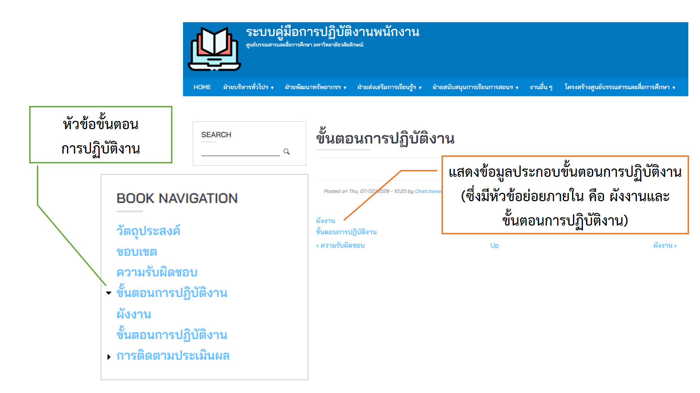Open ขอบเขต in Book Navigation
Image resolution: width=700 pixels, height=393 pixels.
coord(136,252)
